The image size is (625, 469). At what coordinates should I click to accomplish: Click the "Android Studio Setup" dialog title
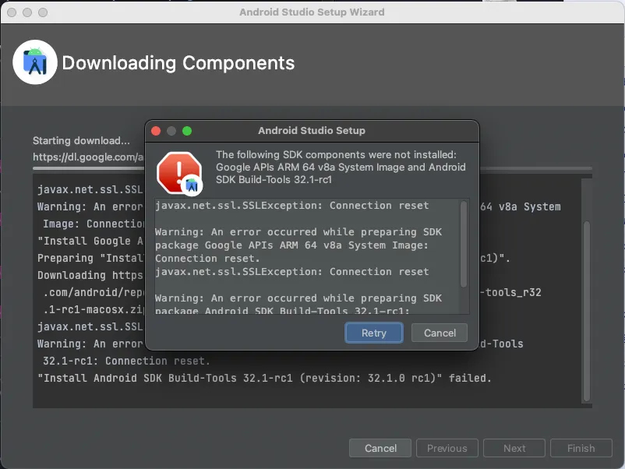click(x=312, y=130)
